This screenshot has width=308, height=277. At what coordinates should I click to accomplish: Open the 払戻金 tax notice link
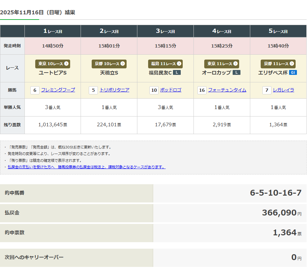[86, 167]
